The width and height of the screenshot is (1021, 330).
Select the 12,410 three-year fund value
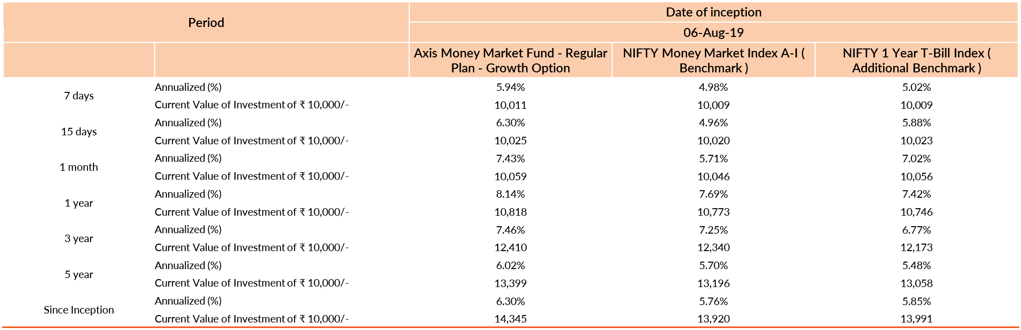click(510, 248)
